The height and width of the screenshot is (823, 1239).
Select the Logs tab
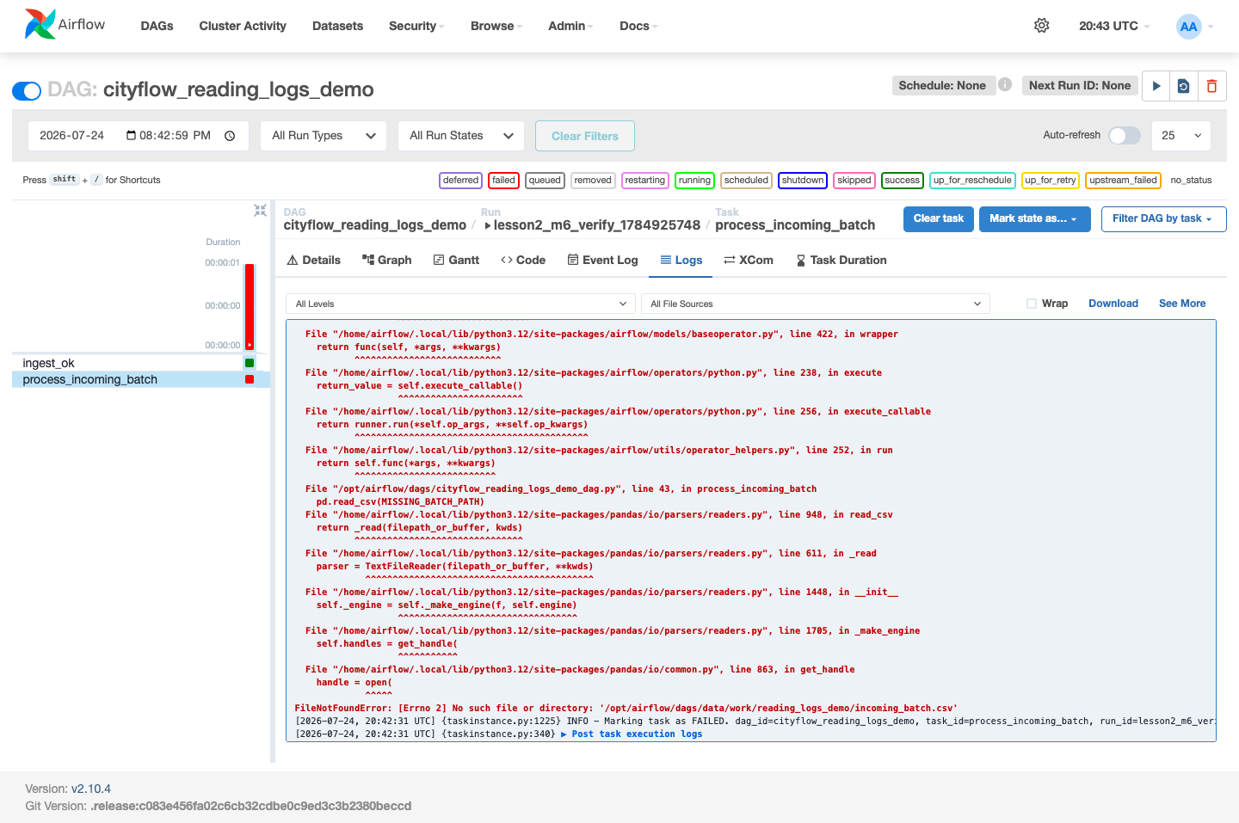tap(681, 260)
